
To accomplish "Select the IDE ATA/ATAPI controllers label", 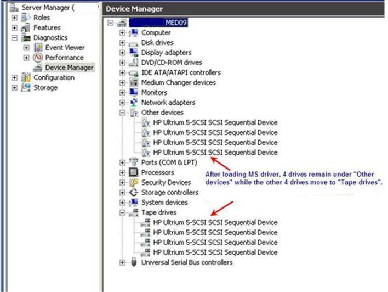I will tap(181, 72).
